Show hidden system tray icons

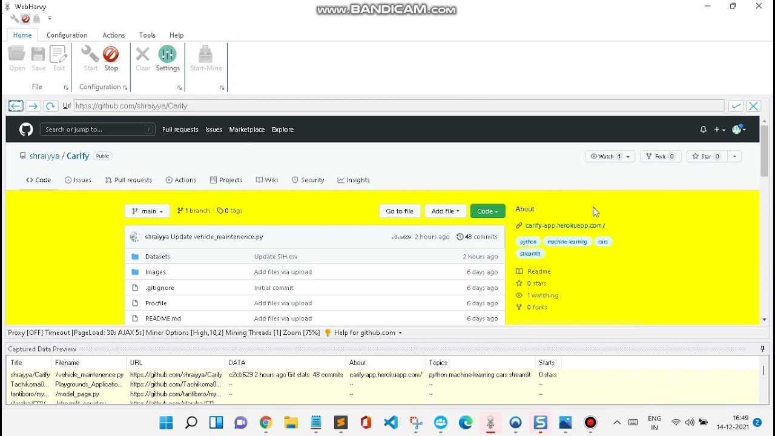[x=617, y=423]
